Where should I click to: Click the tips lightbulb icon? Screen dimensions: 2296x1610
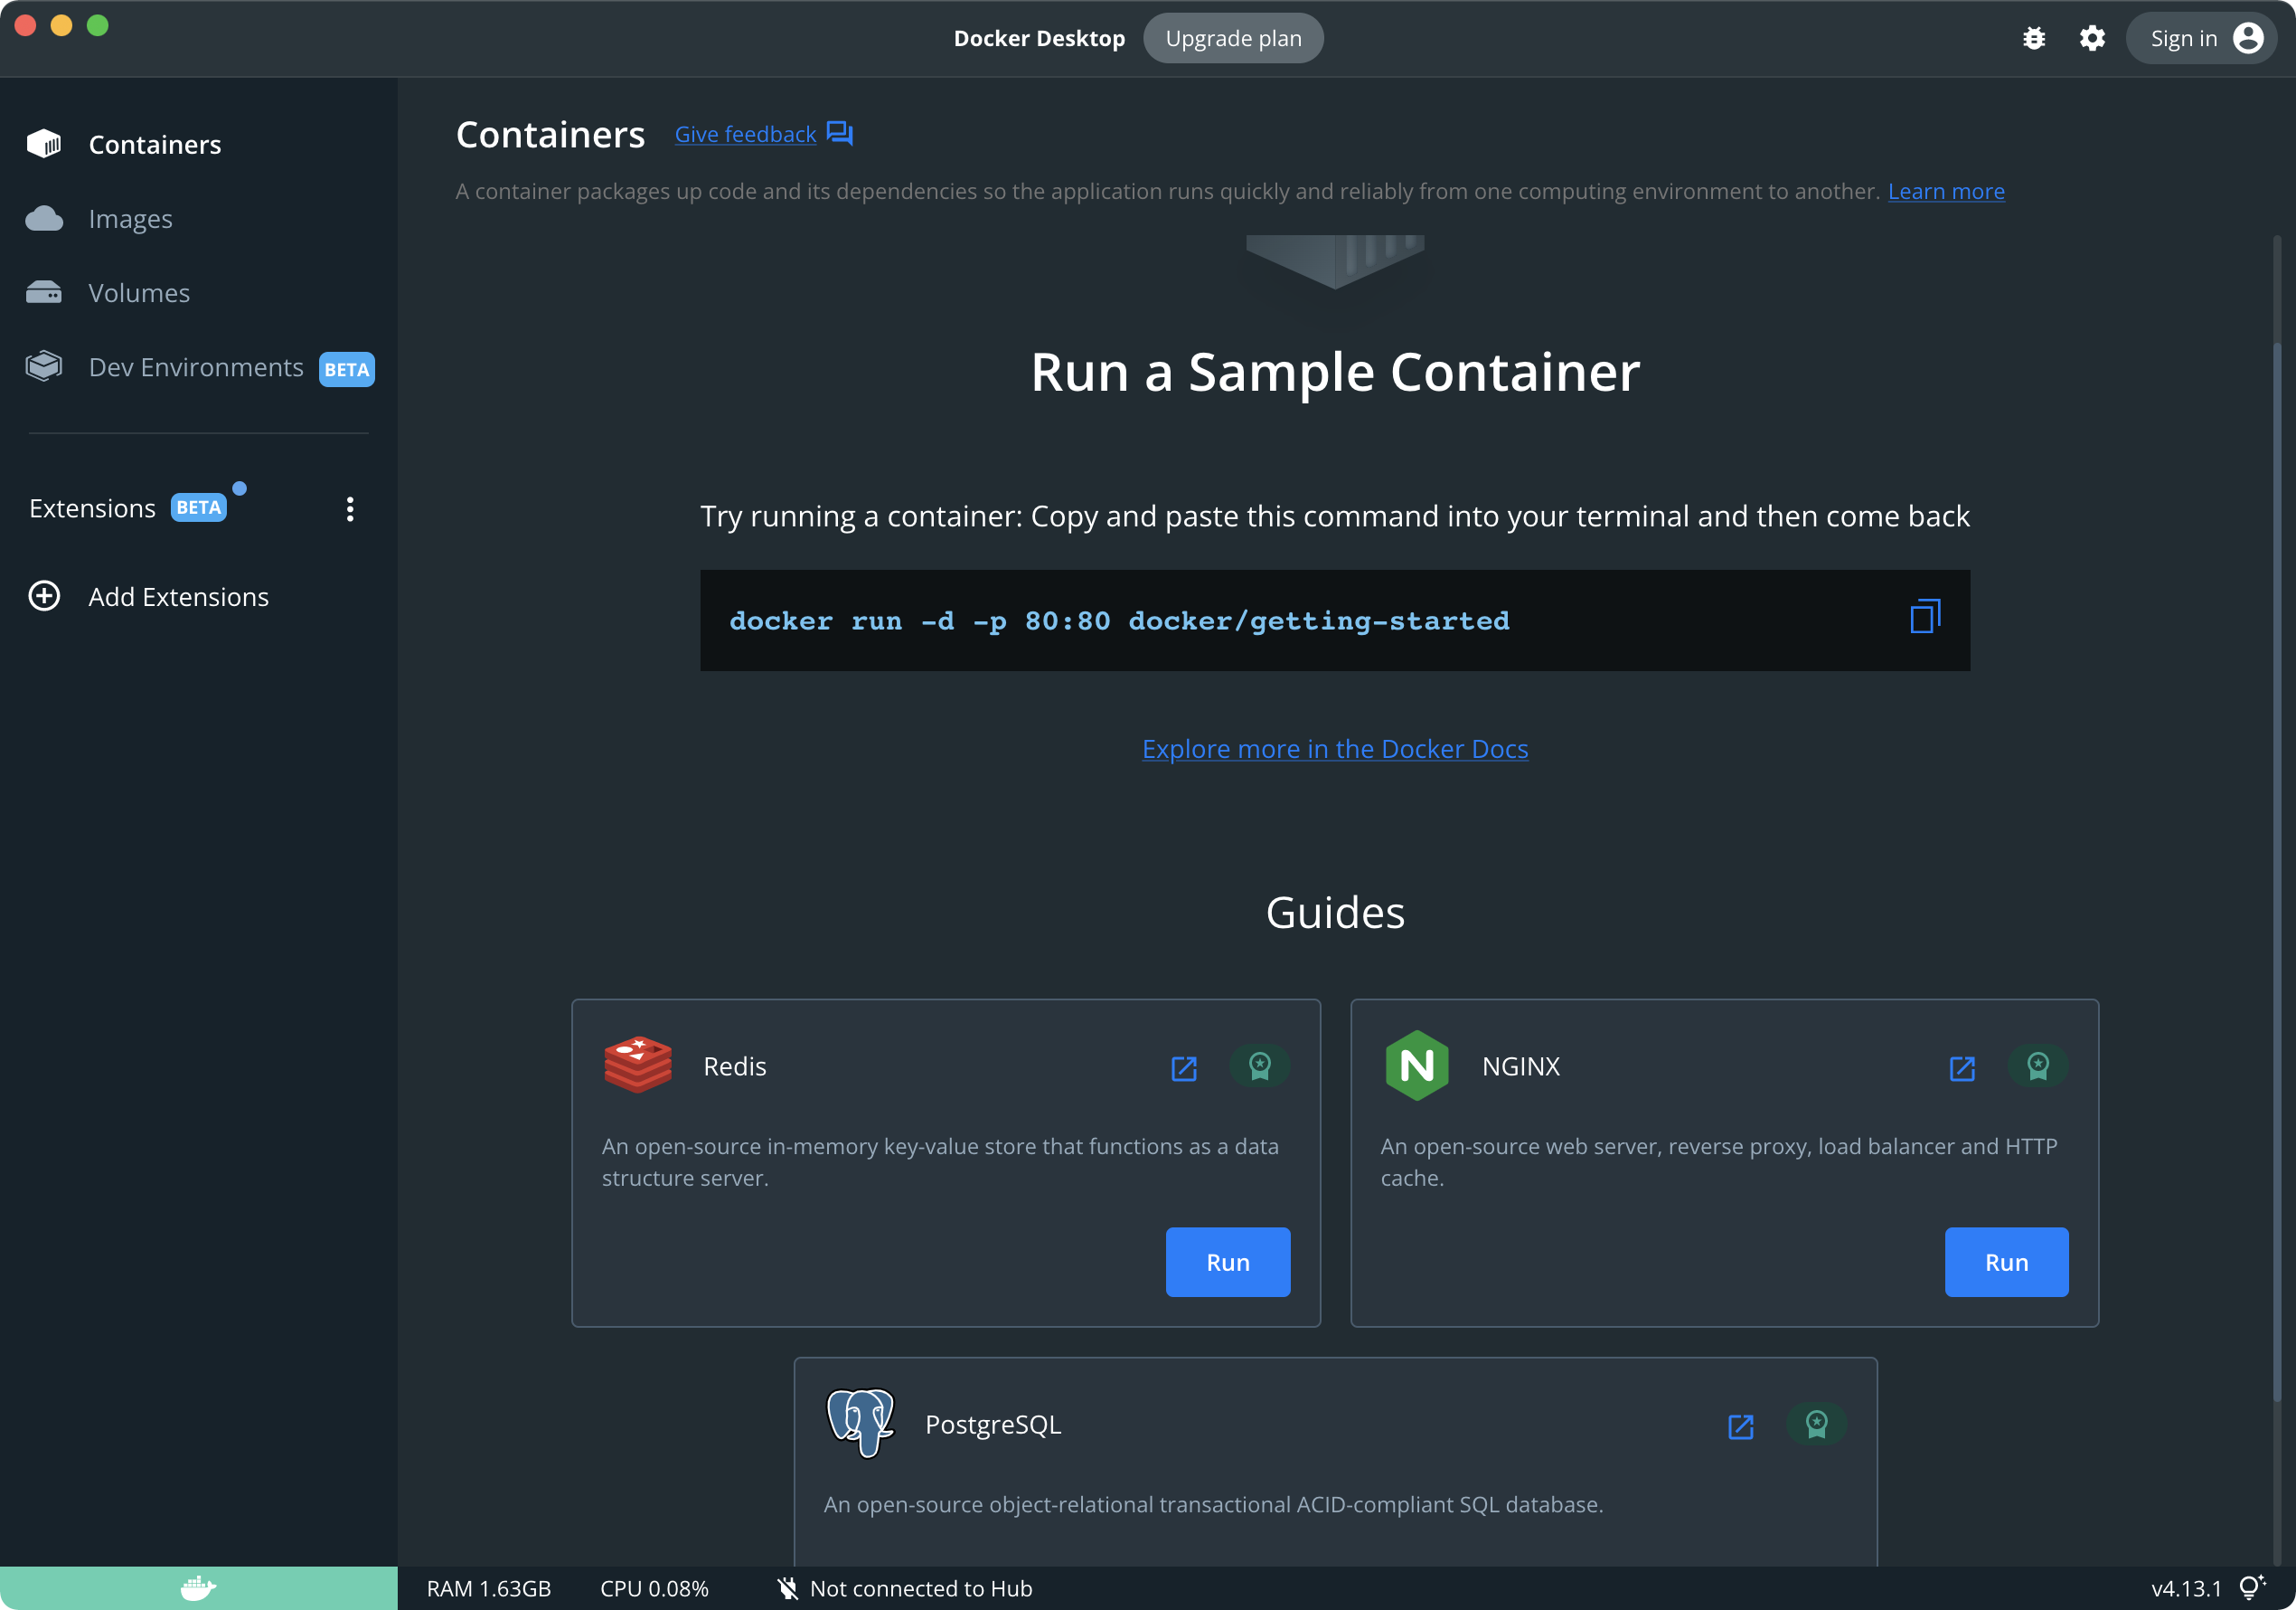coord(2252,1587)
